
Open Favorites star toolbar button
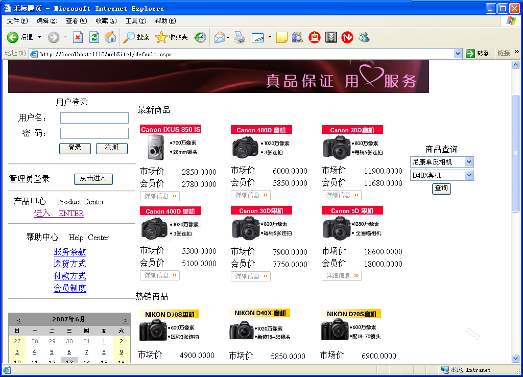pos(172,37)
